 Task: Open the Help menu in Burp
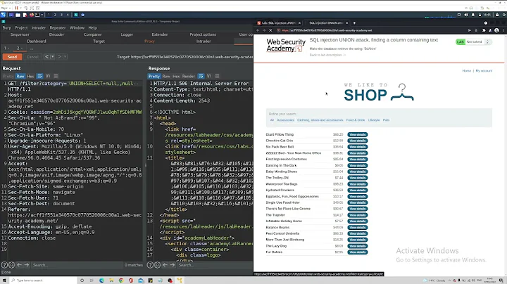click(x=92, y=27)
